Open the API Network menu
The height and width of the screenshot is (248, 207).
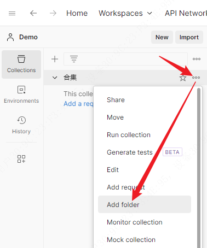(186, 13)
